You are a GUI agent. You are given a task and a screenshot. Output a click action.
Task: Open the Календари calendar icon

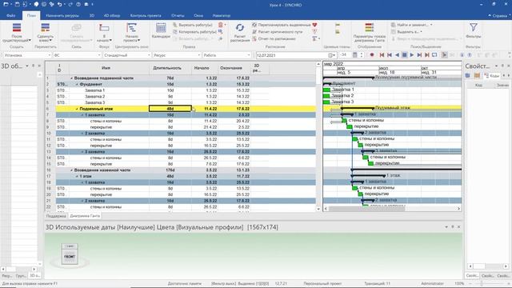pyautogui.click(x=161, y=28)
